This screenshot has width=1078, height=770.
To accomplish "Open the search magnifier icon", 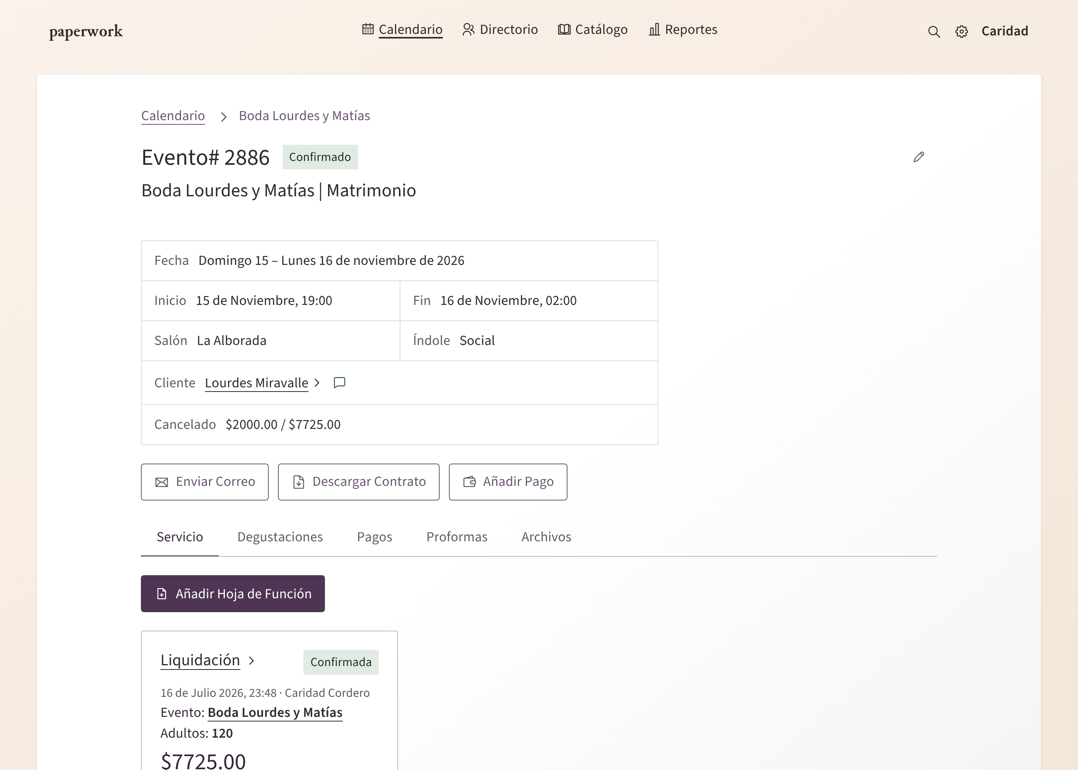I will pos(934,31).
